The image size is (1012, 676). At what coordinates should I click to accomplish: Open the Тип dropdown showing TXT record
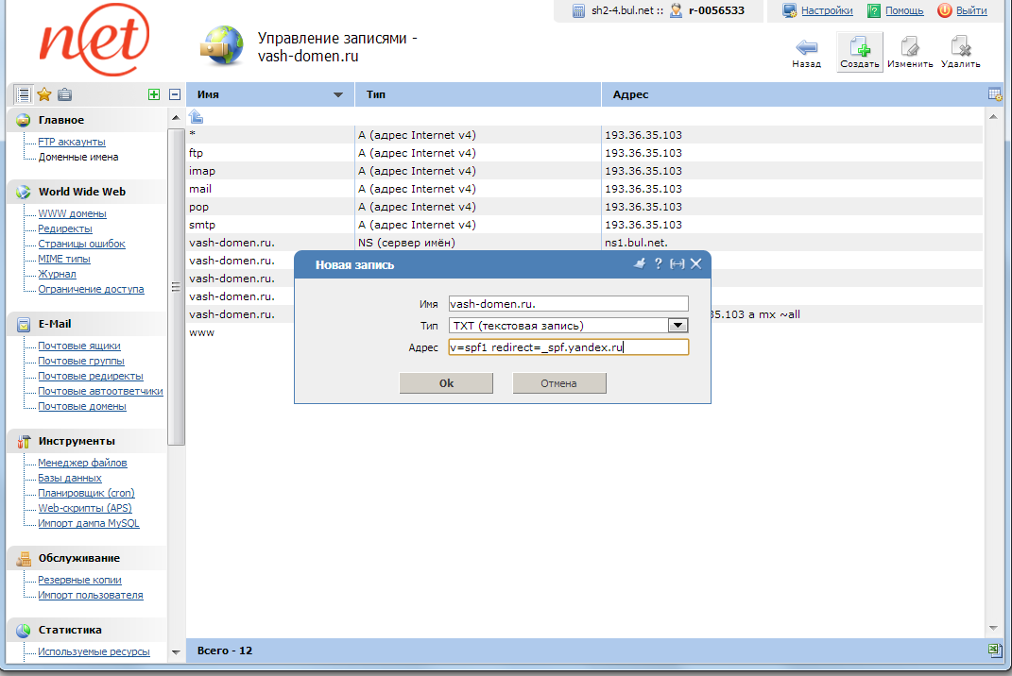click(678, 325)
